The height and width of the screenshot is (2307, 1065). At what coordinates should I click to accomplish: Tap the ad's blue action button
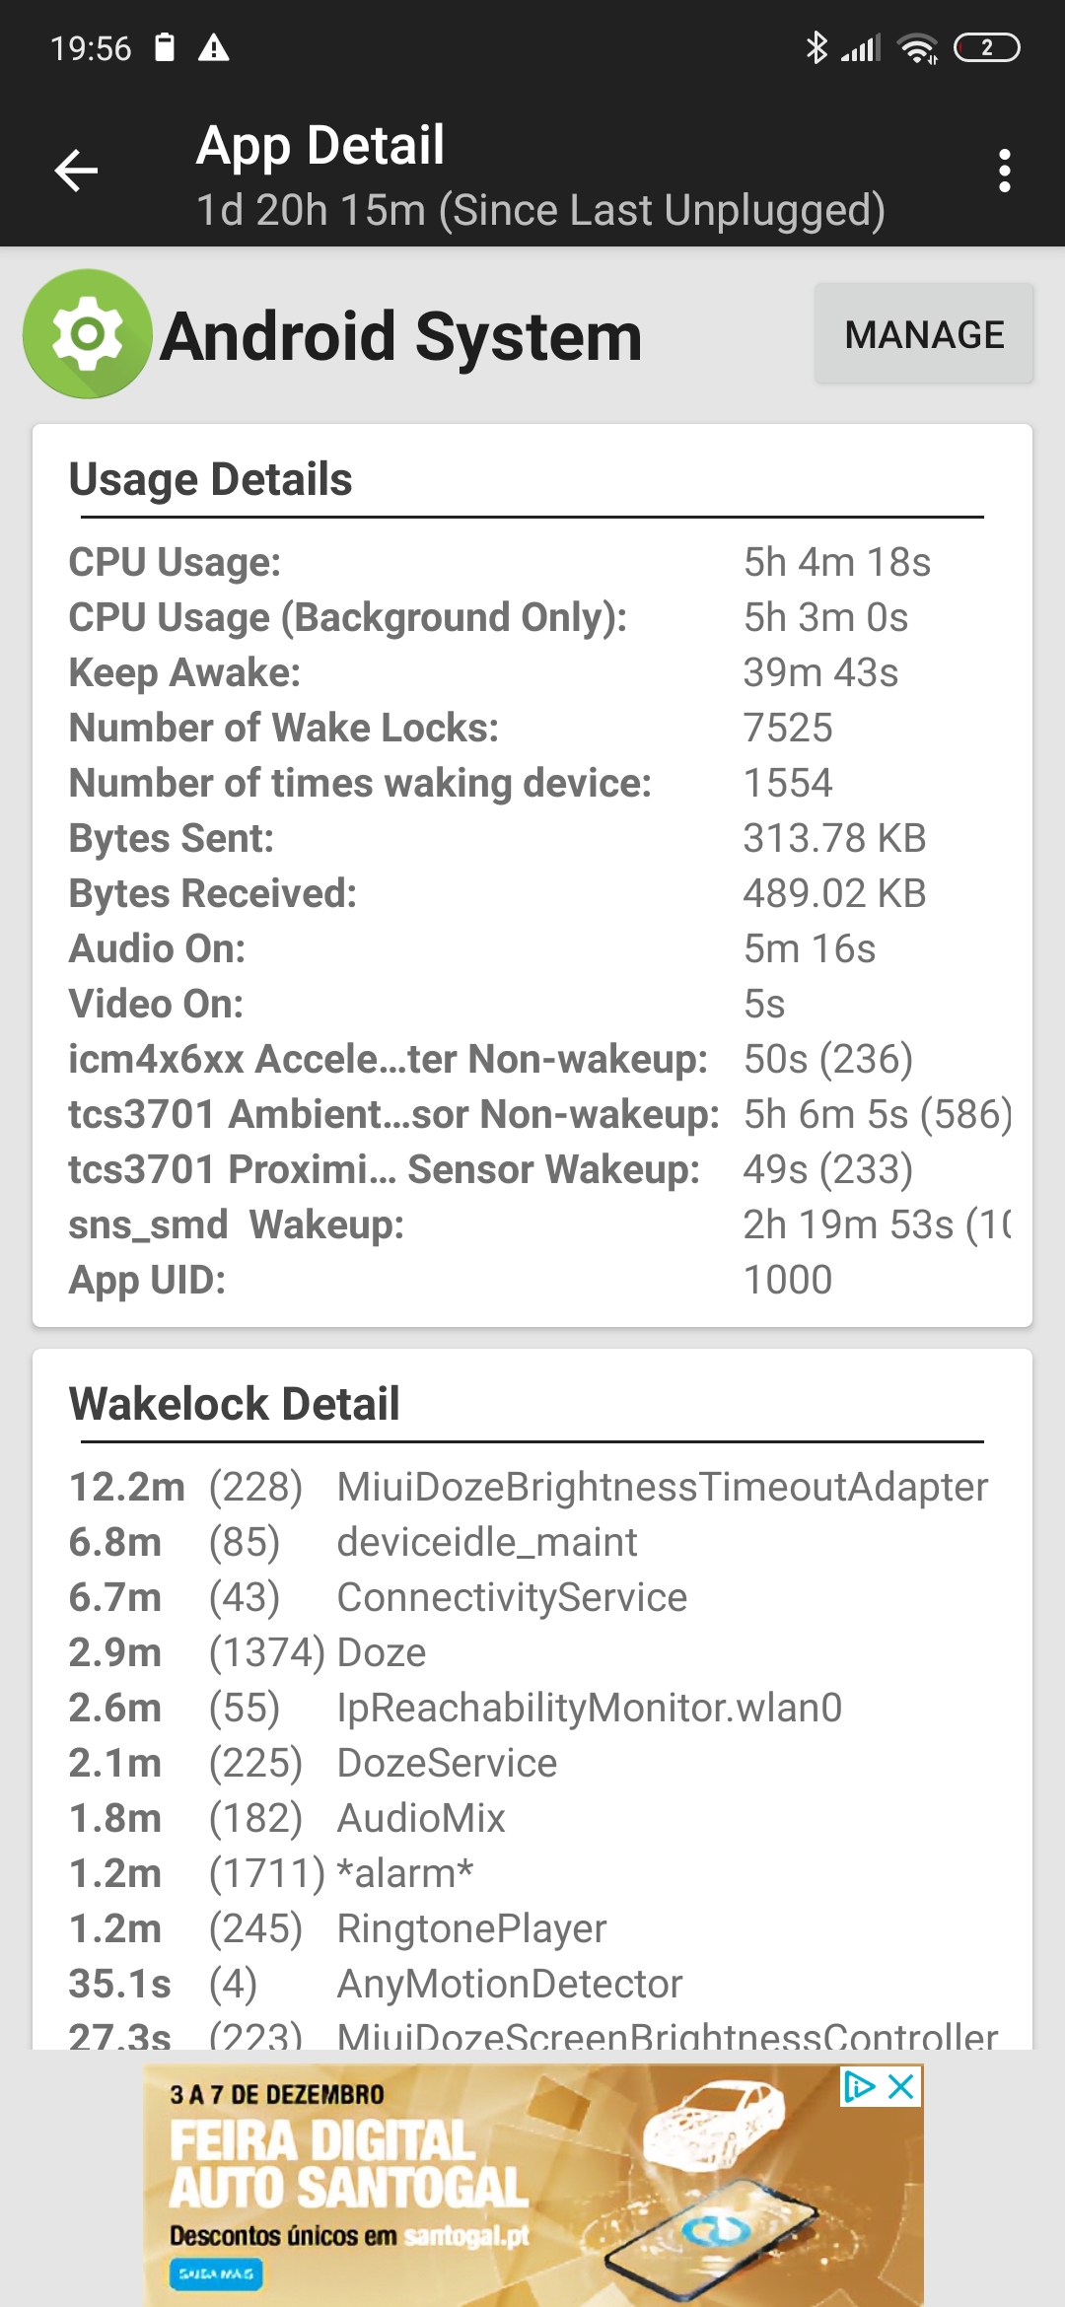216,2273
